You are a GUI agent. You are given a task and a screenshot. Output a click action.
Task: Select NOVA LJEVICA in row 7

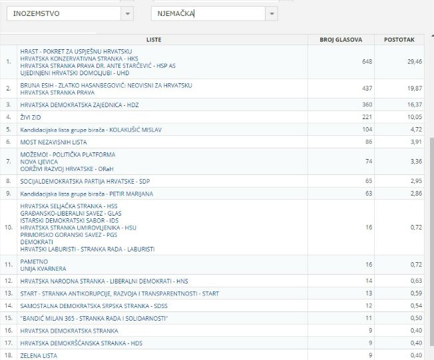(x=39, y=162)
